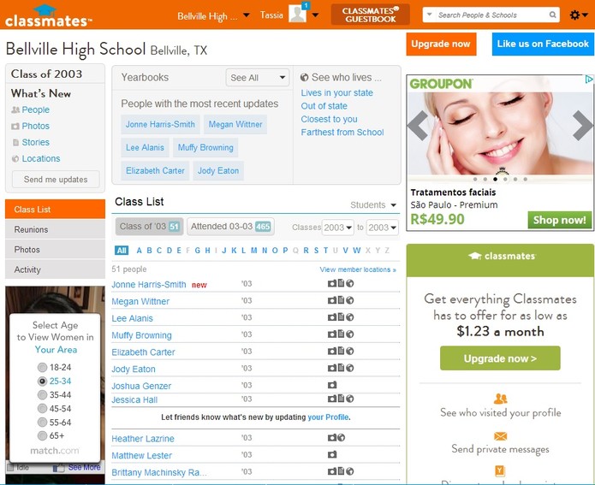Filter class list by letter M

[x=254, y=251]
